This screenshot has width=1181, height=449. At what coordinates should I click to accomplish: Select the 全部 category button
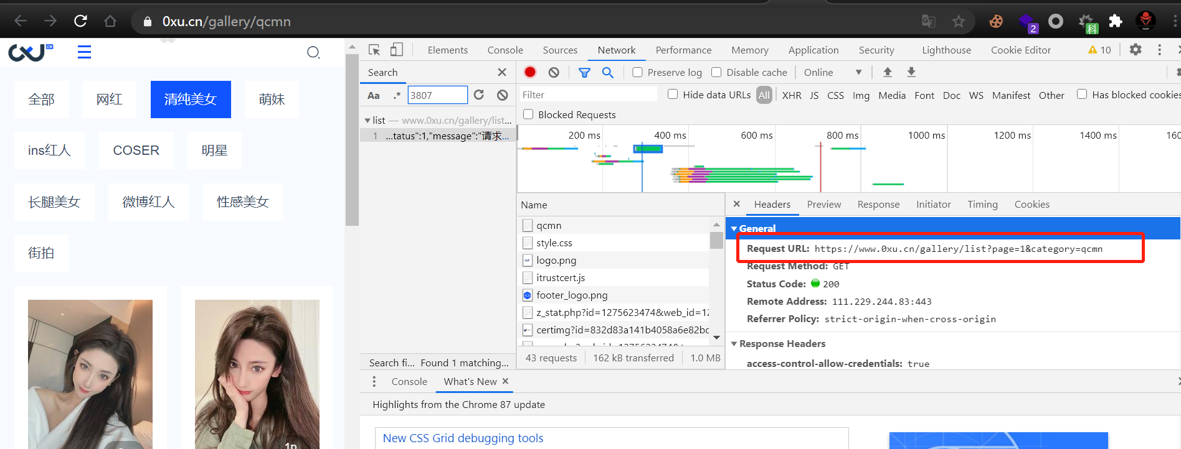click(x=41, y=100)
